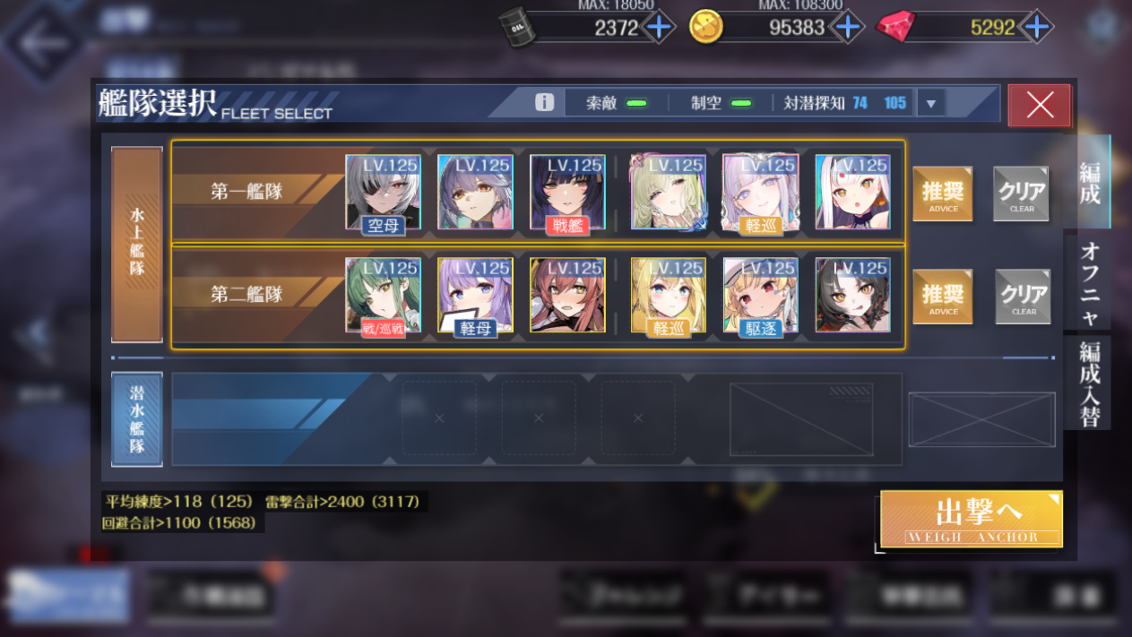Screen dimensions: 1132x637
Task: Tap the gold coin resource icon
Action: [x=705, y=27]
